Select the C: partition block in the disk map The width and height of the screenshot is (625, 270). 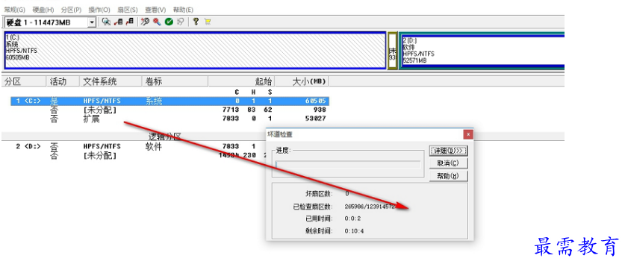point(196,51)
